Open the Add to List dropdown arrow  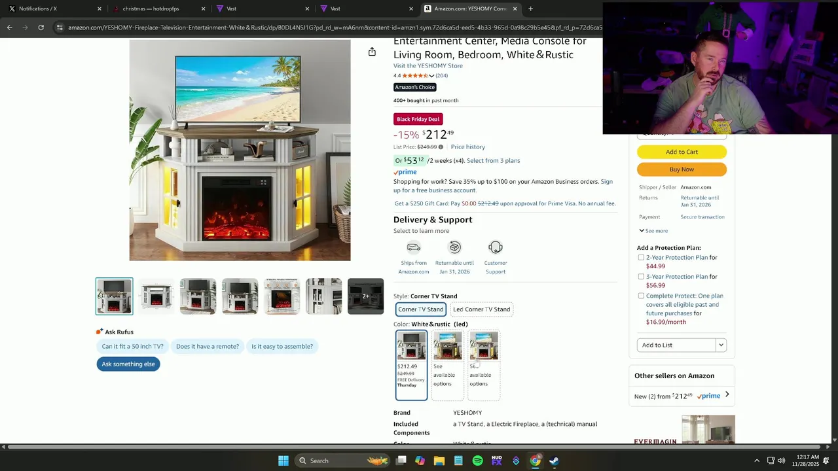click(x=721, y=345)
